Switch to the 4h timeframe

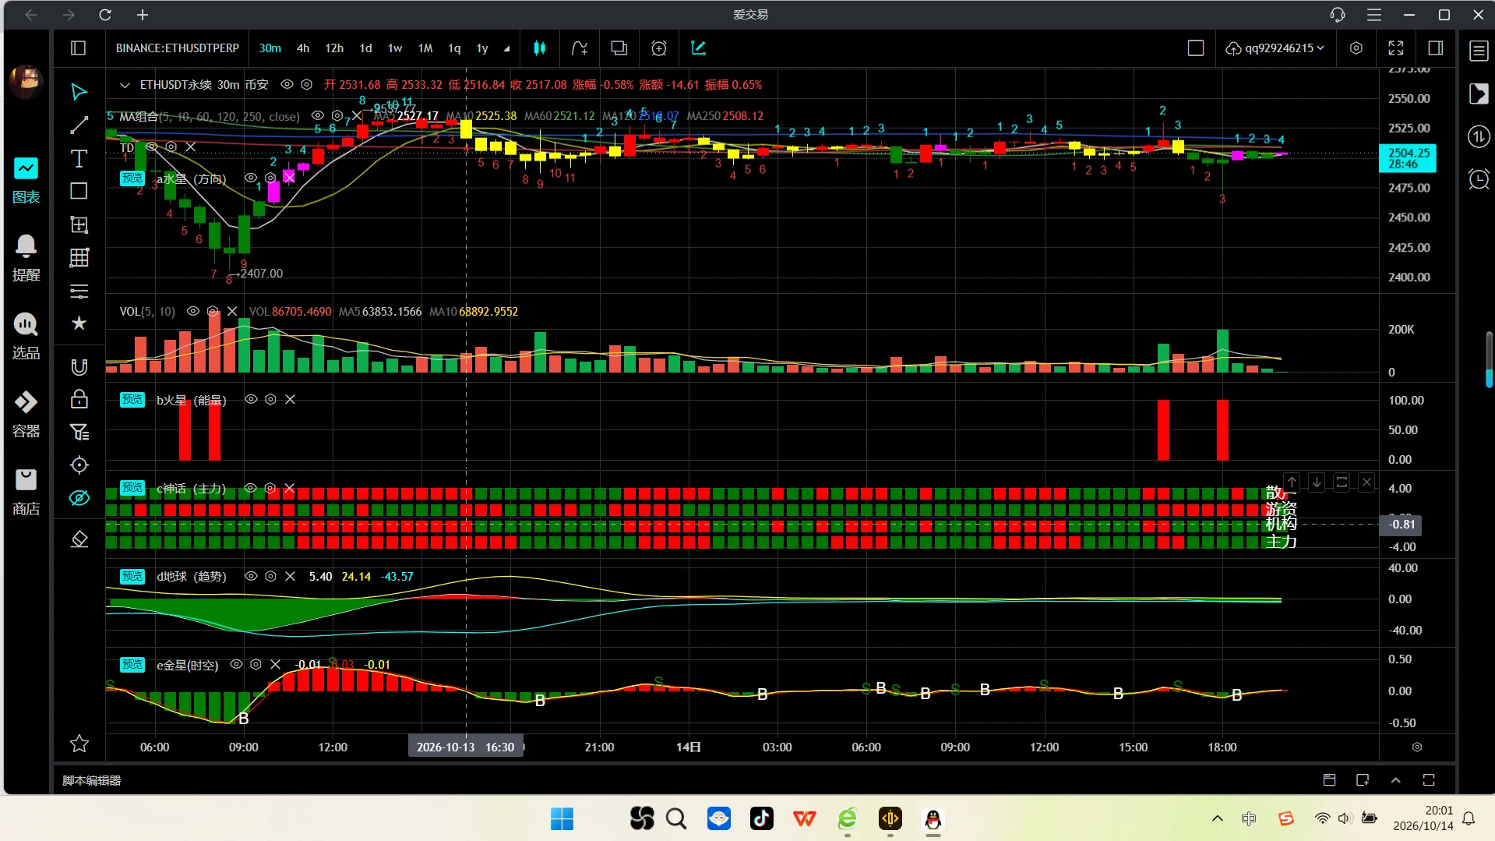click(303, 48)
